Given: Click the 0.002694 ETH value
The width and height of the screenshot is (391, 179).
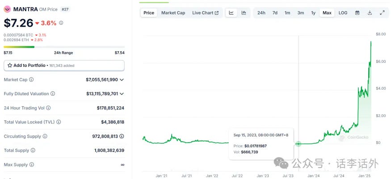Looking at the screenshot, I should tap(17, 40).
